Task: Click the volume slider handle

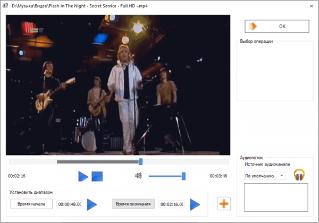Action: (x=183, y=176)
